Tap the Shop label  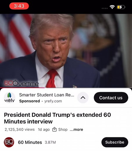[x=63, y=130]
